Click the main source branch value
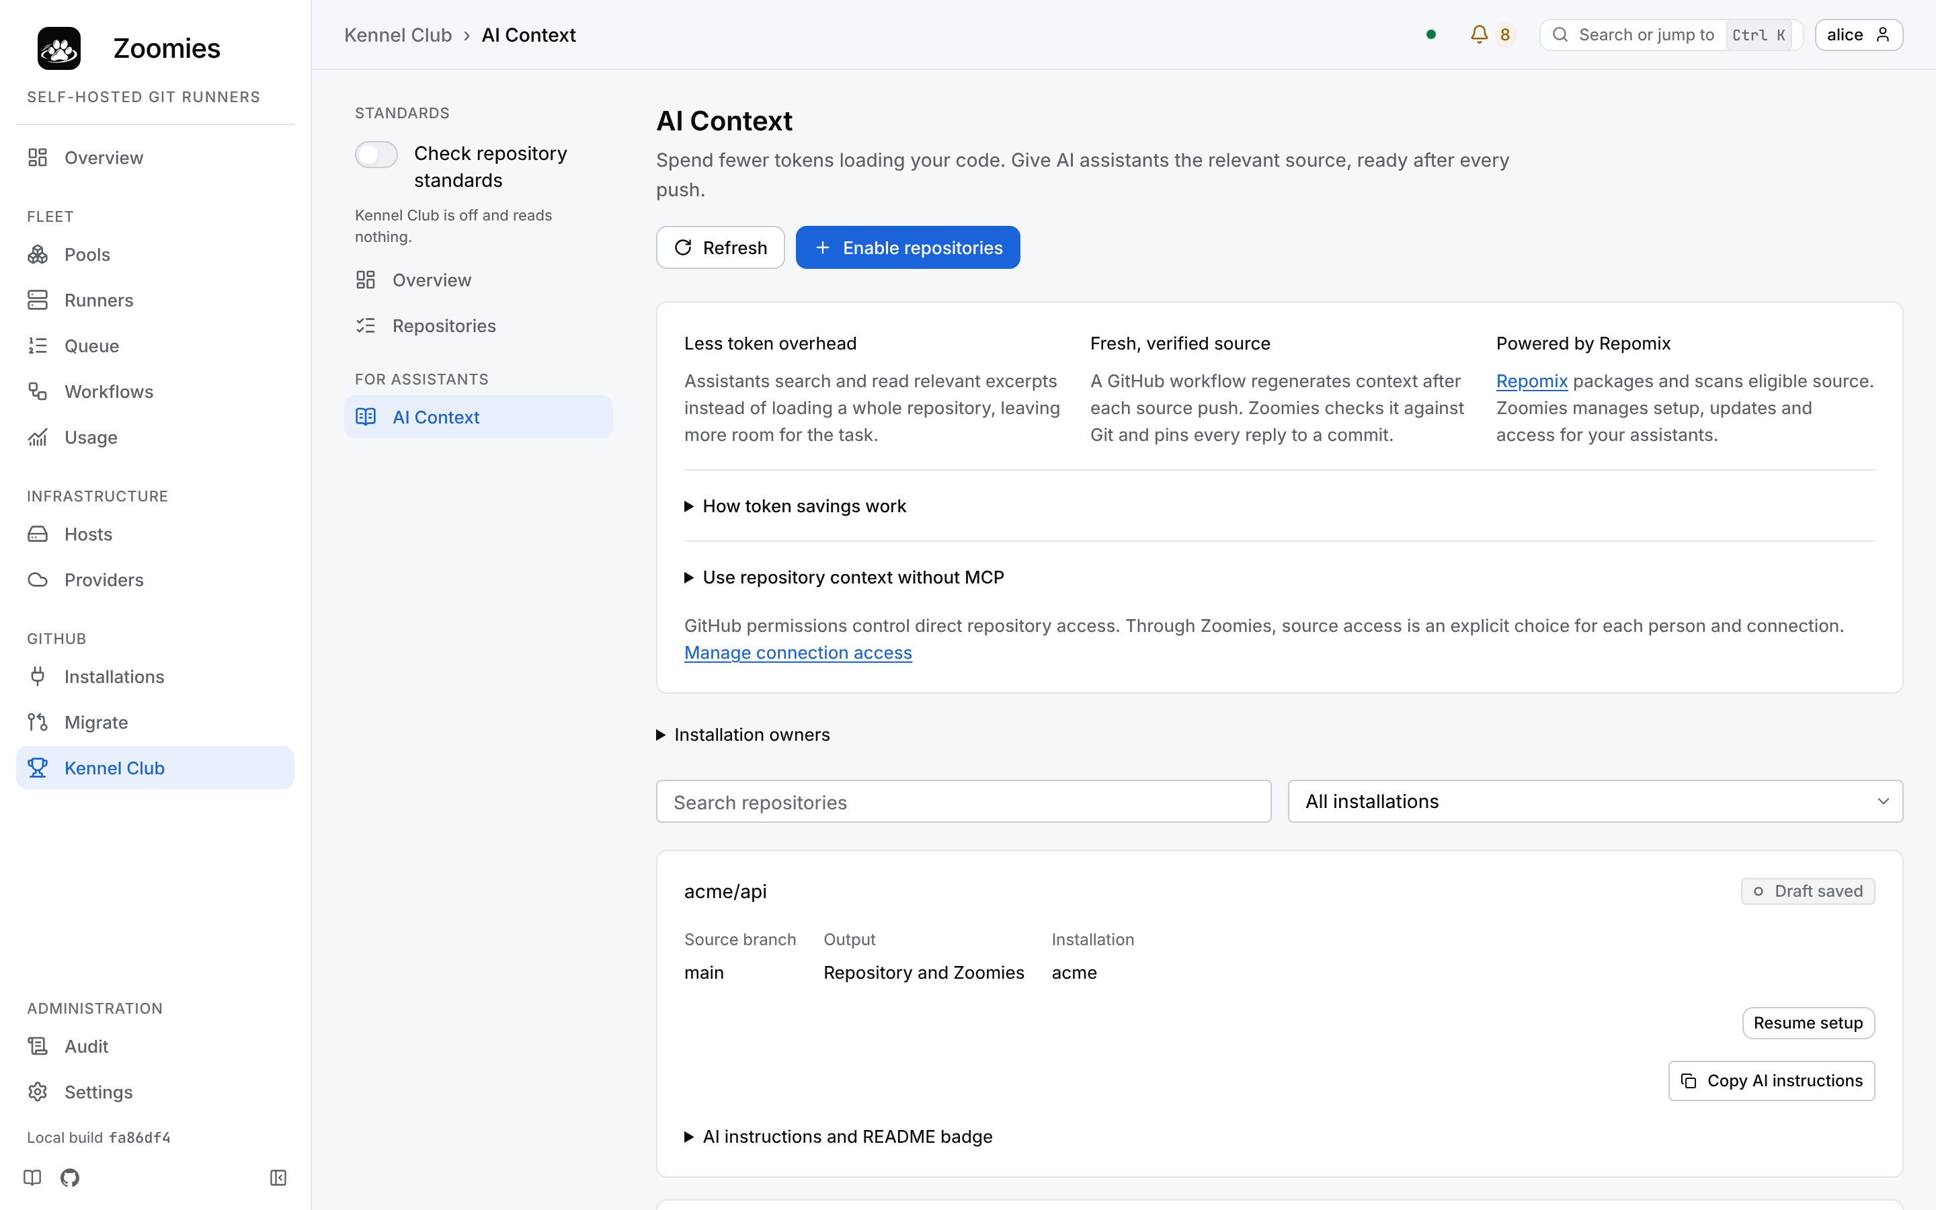 click(703, 972)
